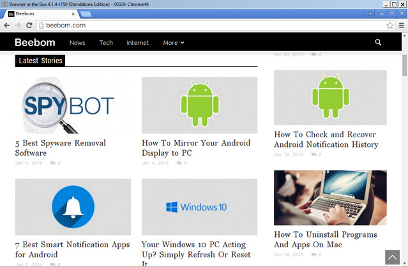
Task: Click the back-to-top arrow button
Action: click(393, 257)
